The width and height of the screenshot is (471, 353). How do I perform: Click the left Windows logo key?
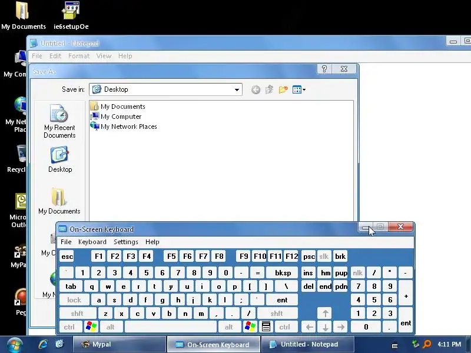pos(91,327)
